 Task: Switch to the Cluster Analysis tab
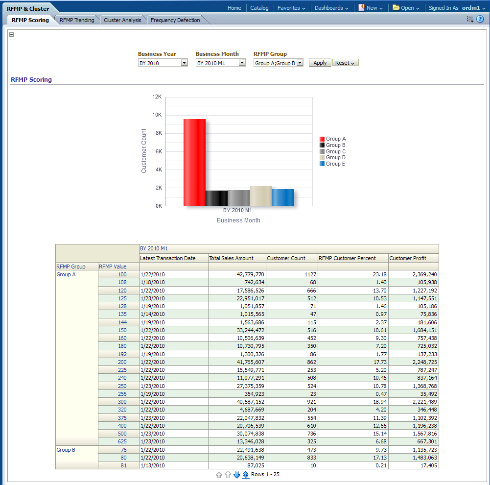tap(122, 20)
